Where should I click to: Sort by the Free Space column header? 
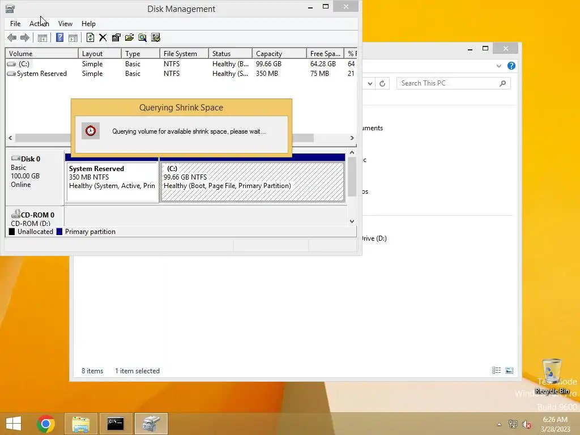click(x=325, y=54)
